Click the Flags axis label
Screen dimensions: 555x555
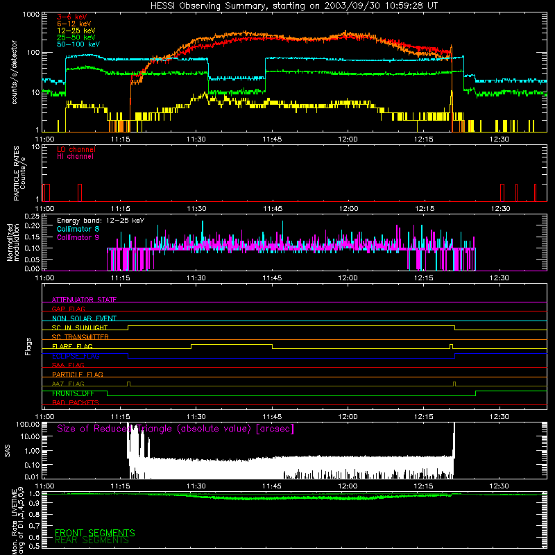tap(28, 346)
